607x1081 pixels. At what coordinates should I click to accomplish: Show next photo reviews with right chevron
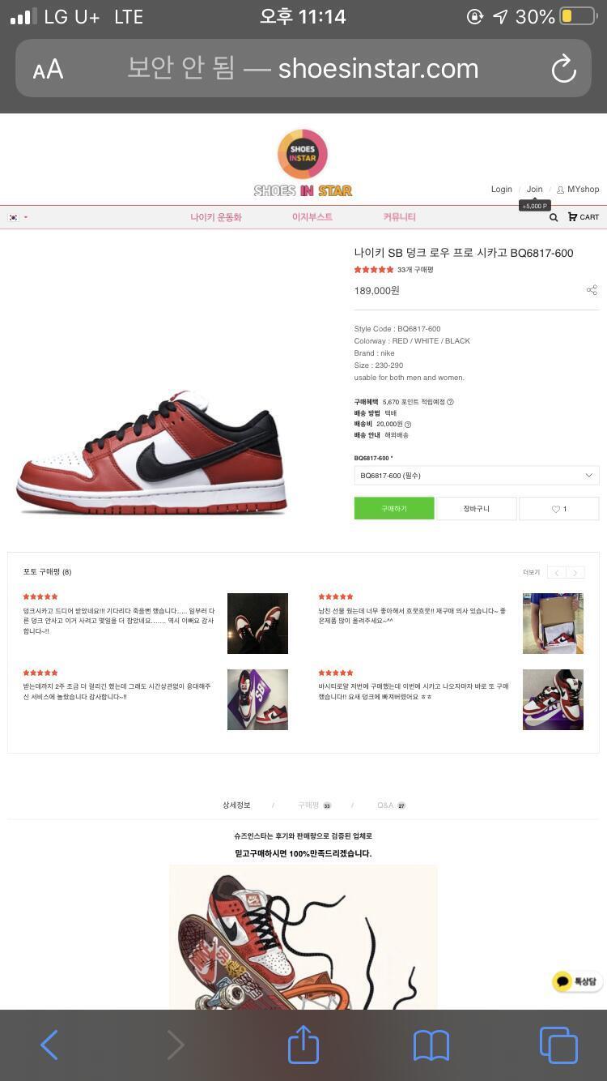[x=575, y=573]
